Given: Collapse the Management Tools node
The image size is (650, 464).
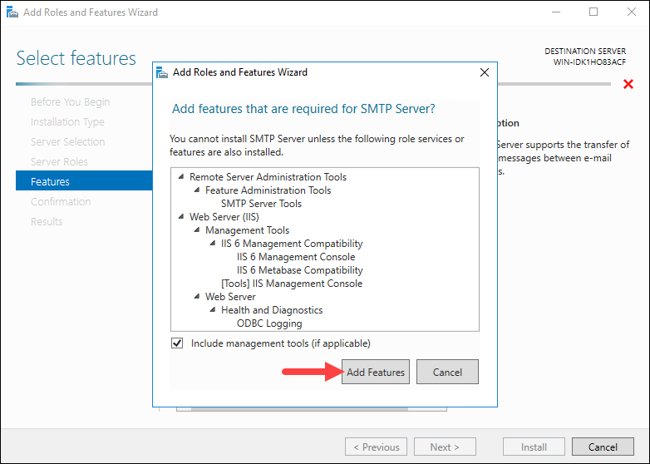Looking at the screenshot, I should (197, 230).
